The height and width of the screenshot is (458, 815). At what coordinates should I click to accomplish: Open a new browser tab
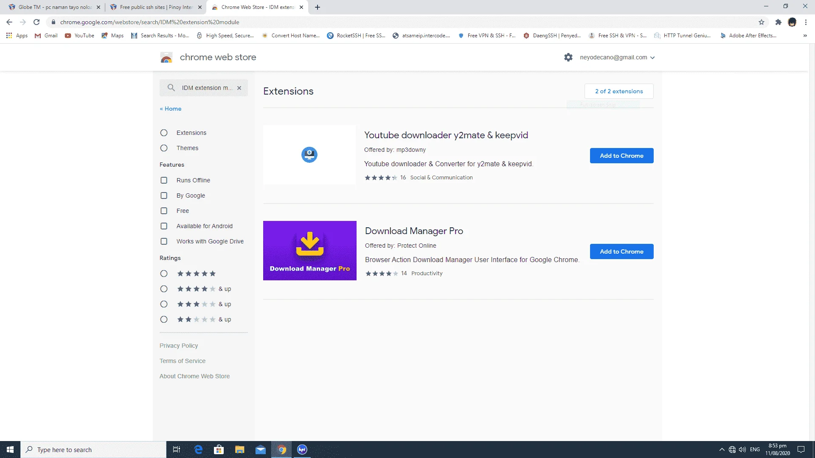pyautogui.click(x=318, y=7)
